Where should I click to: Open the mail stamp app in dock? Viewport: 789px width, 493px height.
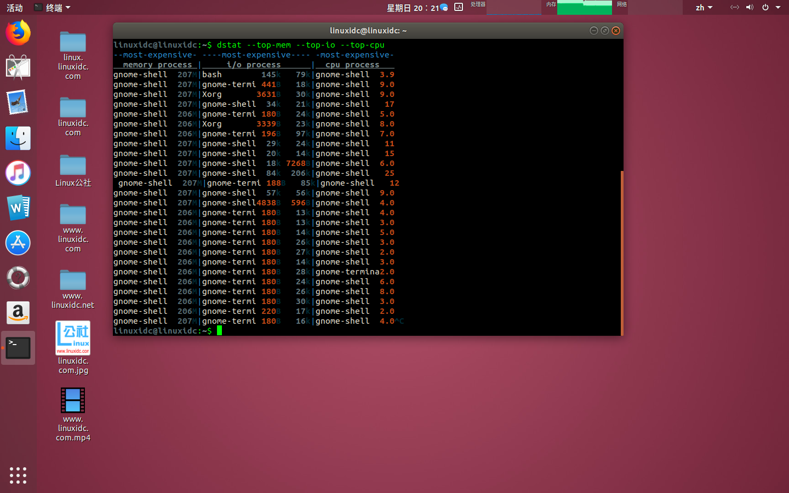pos(18,103)
